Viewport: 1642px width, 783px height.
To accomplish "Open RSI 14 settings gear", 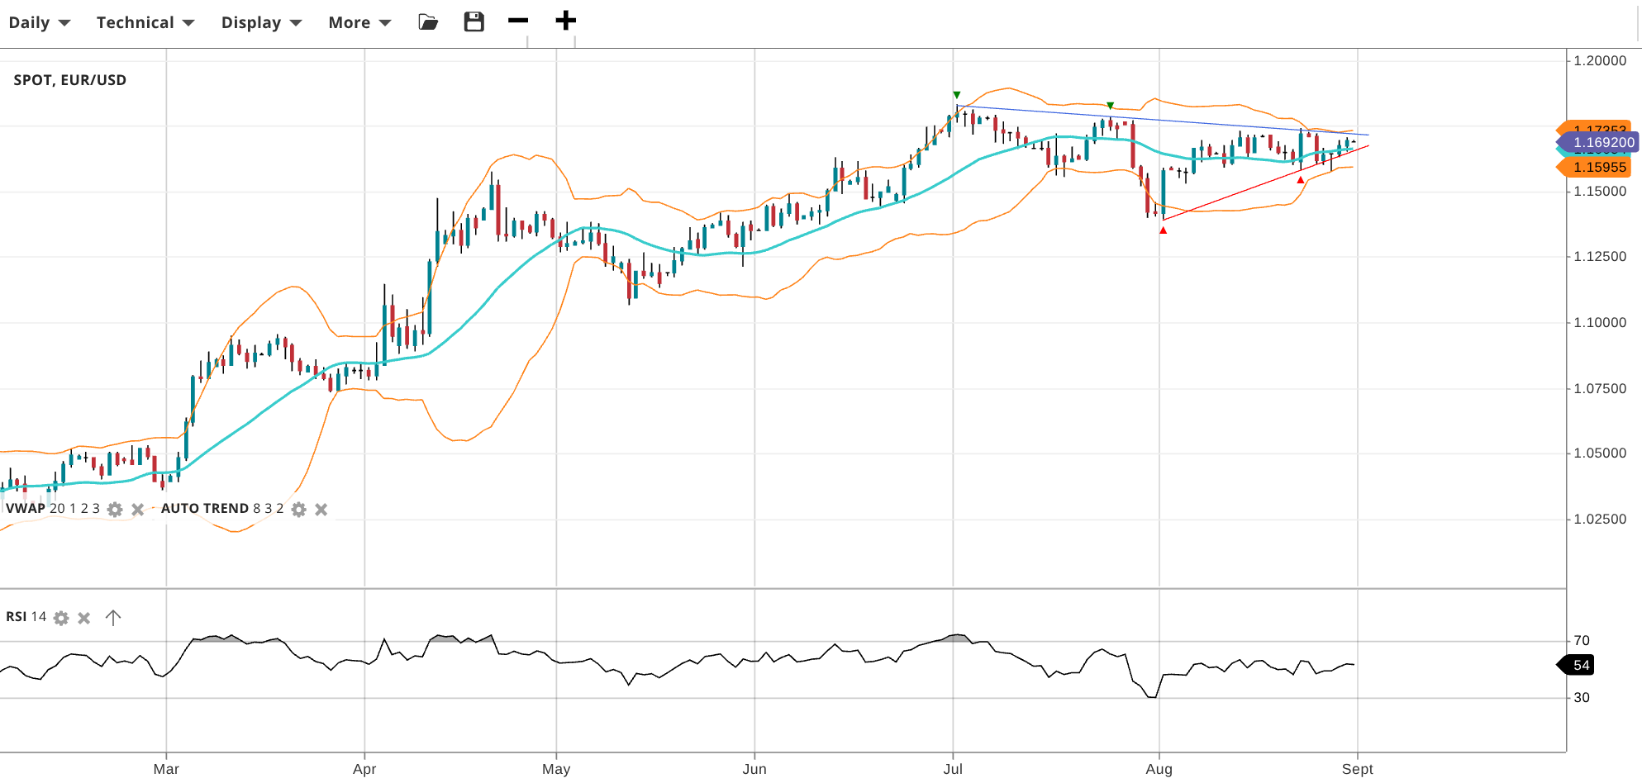I will click(x=61, y=618).
